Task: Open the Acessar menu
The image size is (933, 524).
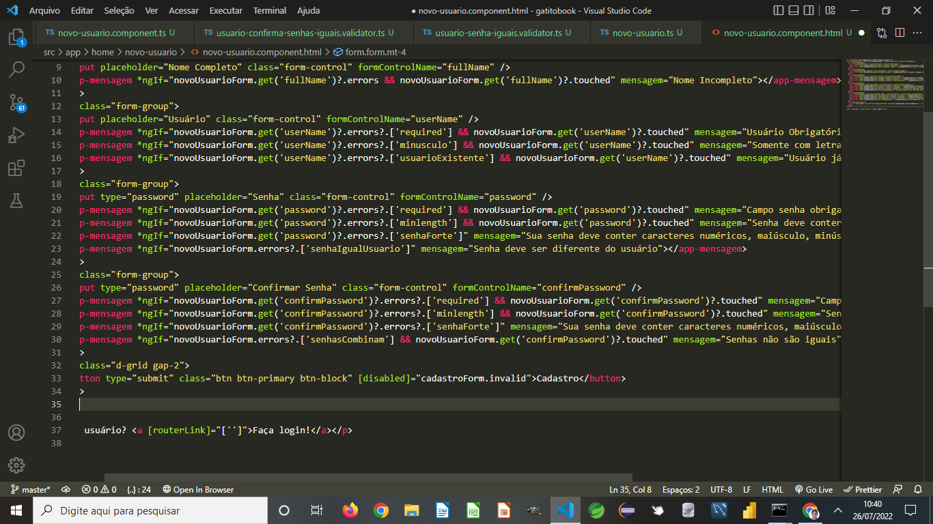Action: [184, 10]
